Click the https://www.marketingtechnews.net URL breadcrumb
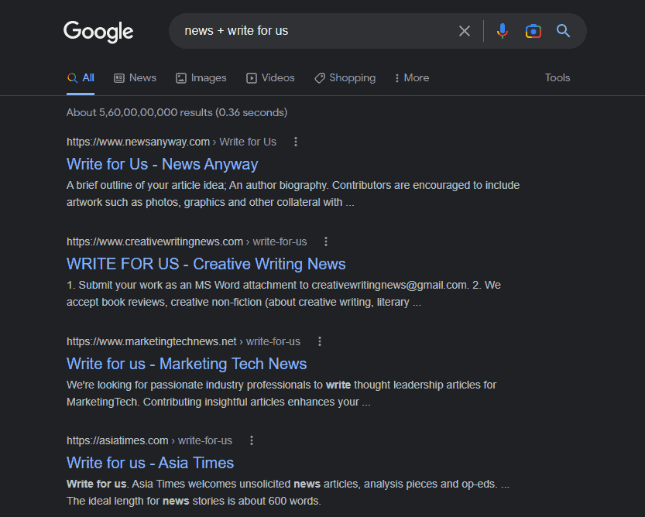Viewport: 645px width, 517px height. [184, 341]
